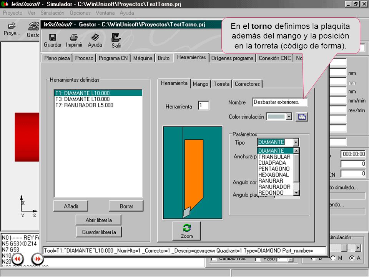Screen dimensions: 369x277
Task: Click the WinUnisoft app icon in Simulador title bar
Action: [x=5, y=4]
